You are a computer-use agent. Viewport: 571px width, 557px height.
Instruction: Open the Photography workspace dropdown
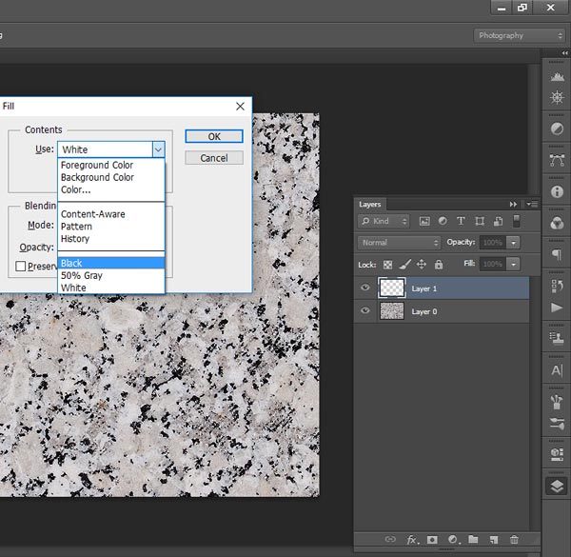pyautogui.click(x=520, y=35)
